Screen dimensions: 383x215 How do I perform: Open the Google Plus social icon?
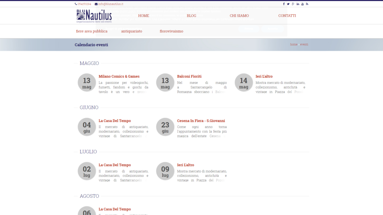click(x=293, y=4)
